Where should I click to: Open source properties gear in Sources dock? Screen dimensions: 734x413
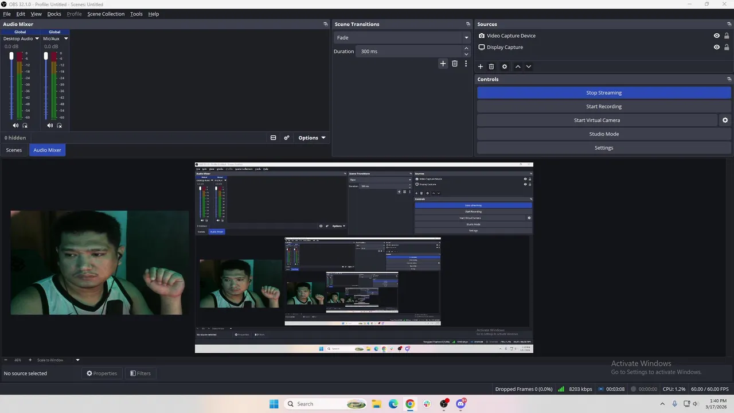[x=505, y=67]
